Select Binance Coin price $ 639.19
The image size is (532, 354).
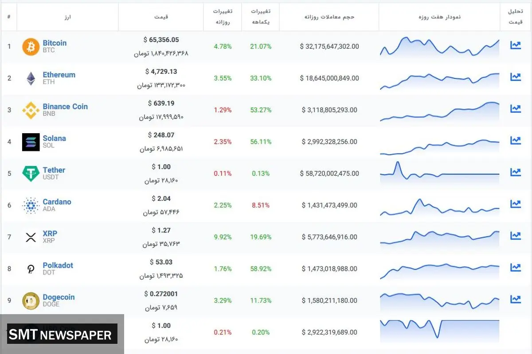click(x=161, y=103)
